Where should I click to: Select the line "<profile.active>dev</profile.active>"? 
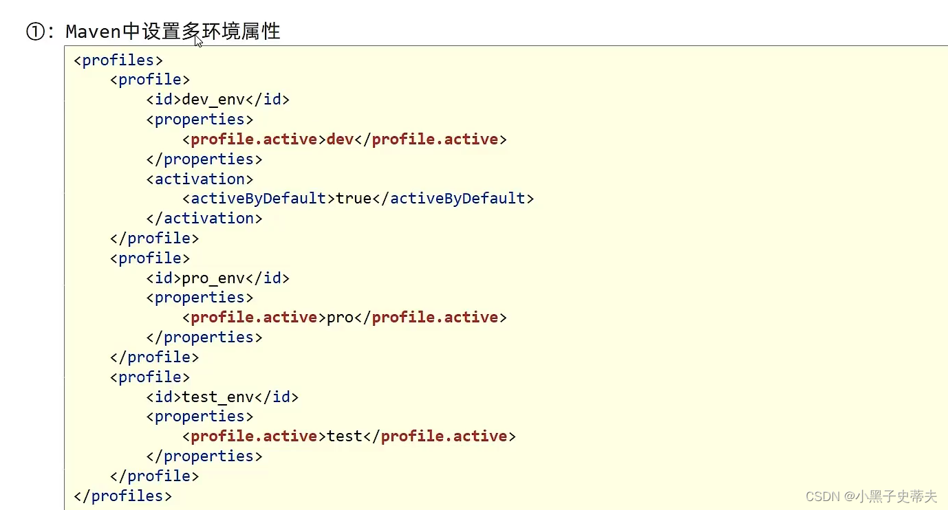pos(344,139)
